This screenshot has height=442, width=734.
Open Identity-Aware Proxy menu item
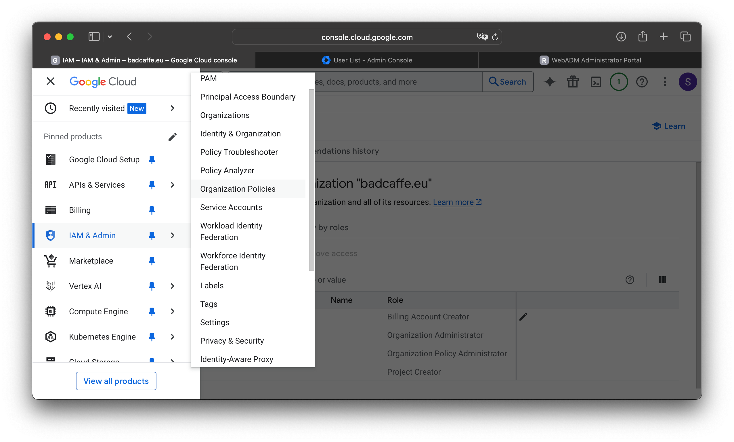point(248,359)
